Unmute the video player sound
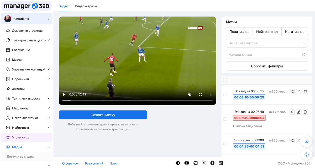The image size is (315, 168). (x=190, y=94)
